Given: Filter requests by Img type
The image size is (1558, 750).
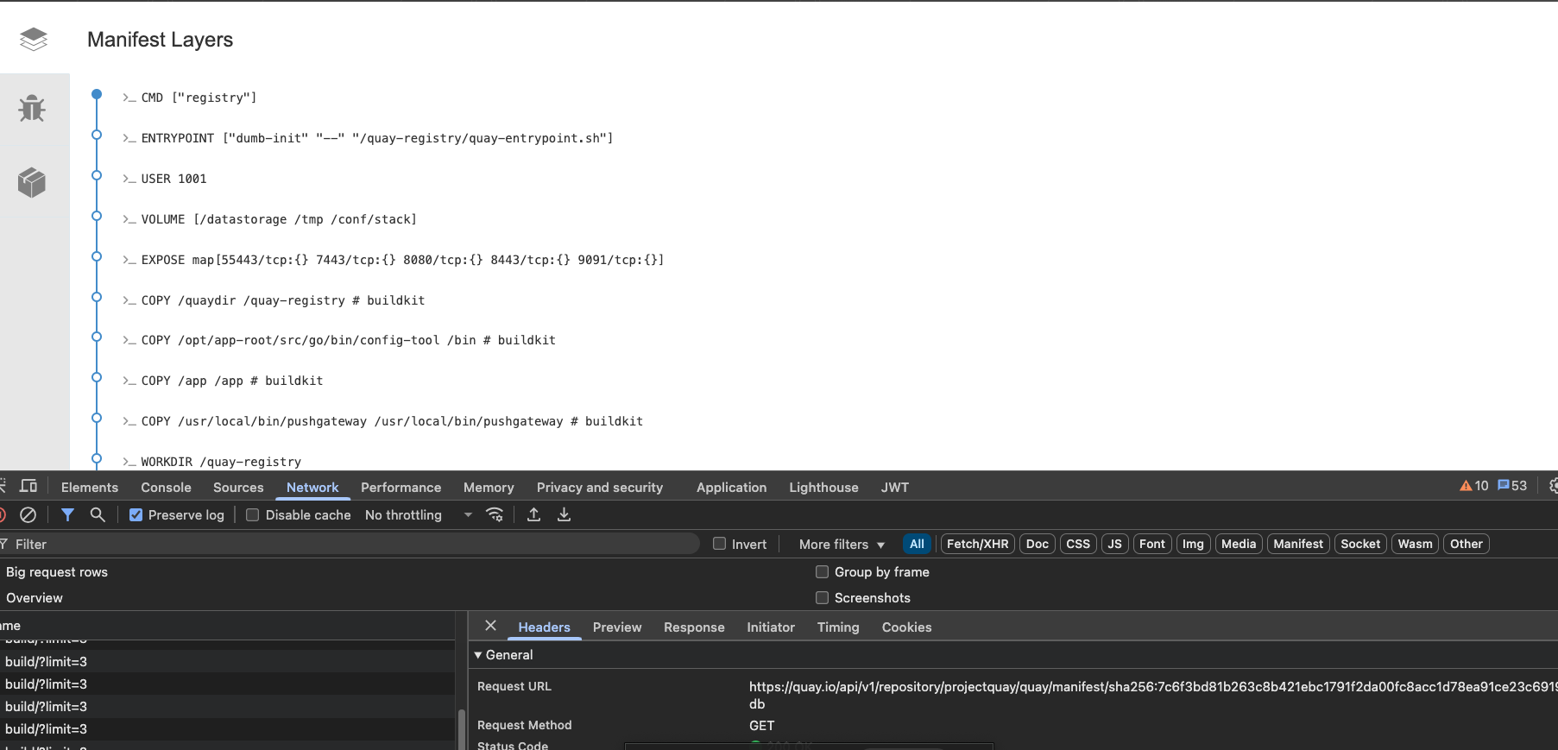Looking at the screenshot, I should (x=1193, y=544).
